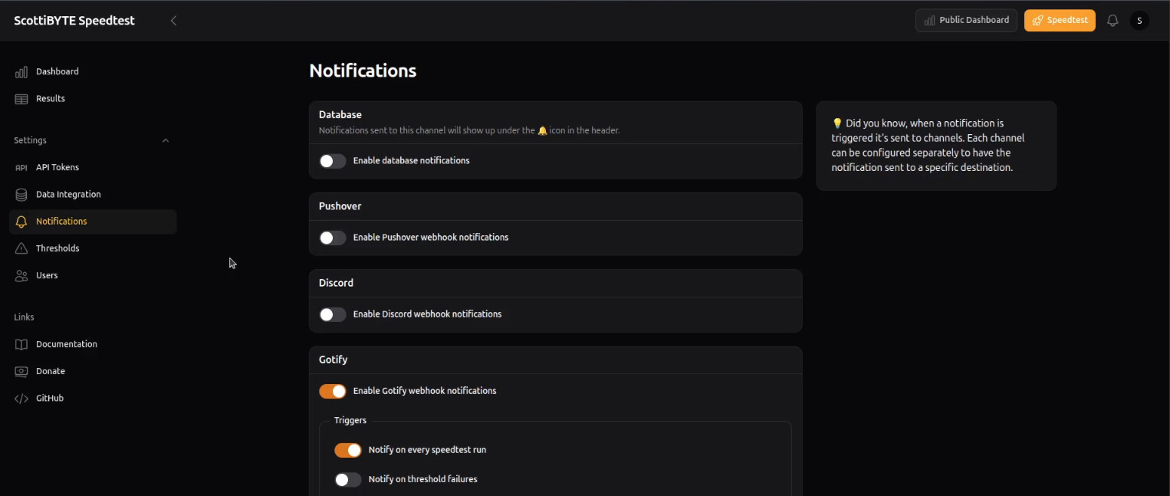
Task: Click the Dashboard bar chart icon
Action: tap(21, 72)
